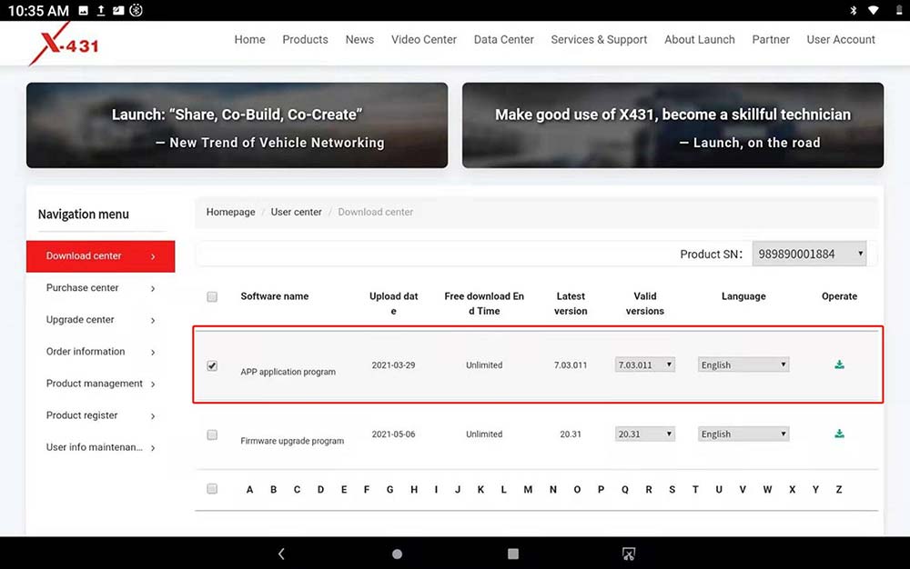Click the 2021-05-06 upload date
The height and width of the screenshot is (569, 910).
(x=393, y=434)
